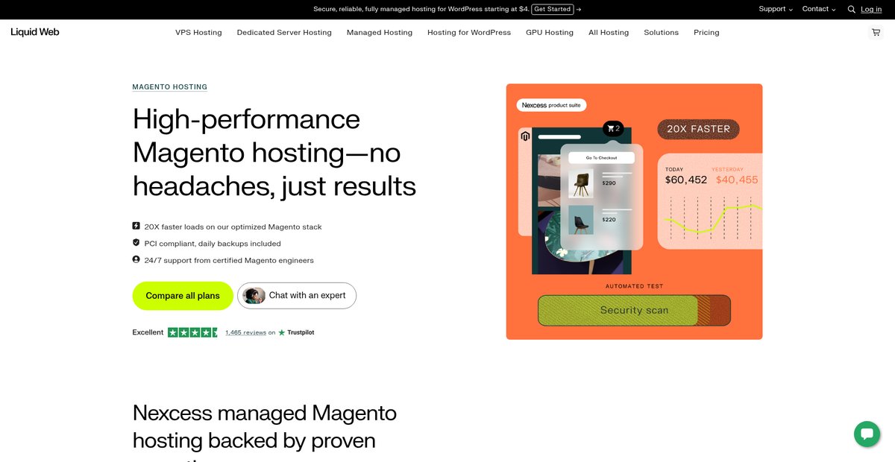Open the live chat bubble widget

[867, 434]
